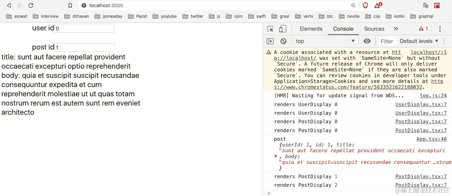Screen dimensions: 452x196
Task: Open the youtube bookmark folder
Action: pos(165,16)
